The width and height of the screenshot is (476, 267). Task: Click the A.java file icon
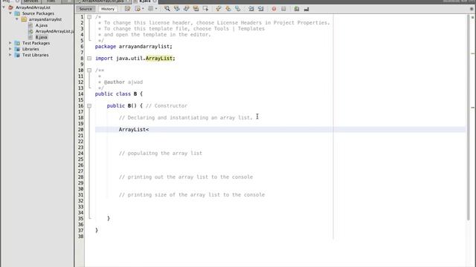30,25
